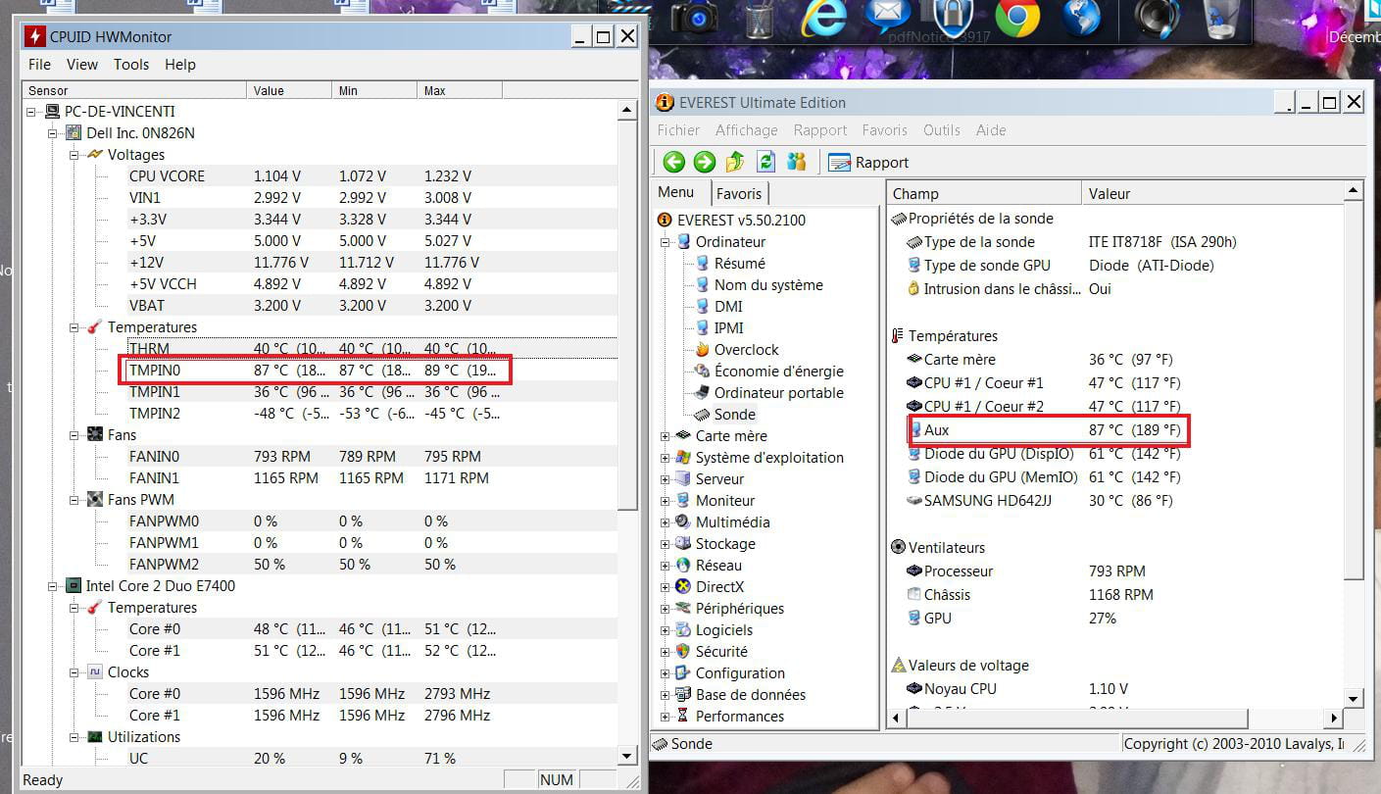Click the camera icon in the dock
This screenshot has width=1381, height=794.
694,18
